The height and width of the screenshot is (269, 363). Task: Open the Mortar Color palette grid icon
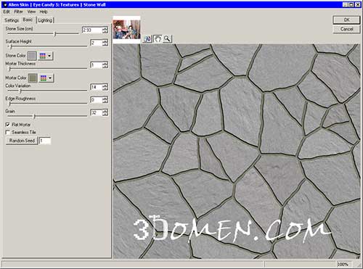[x=43, y=78]
